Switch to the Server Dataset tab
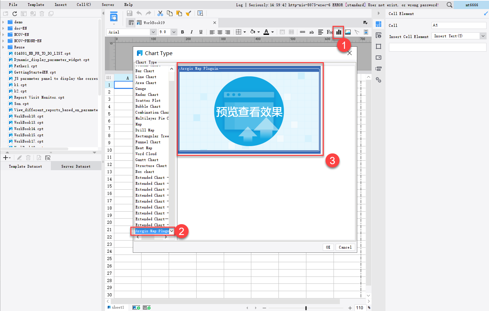This screenshot has width=489, height=311. click(x=76, y=166)
